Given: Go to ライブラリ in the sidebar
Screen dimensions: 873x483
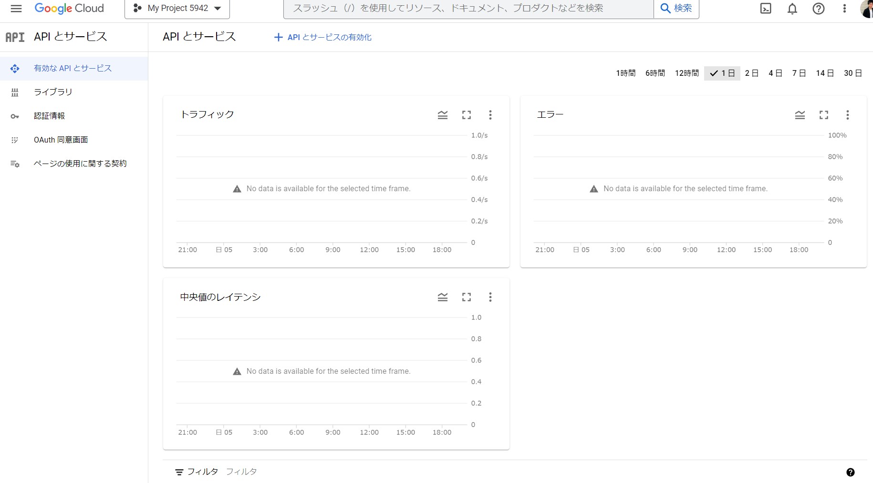Looking at the screenshot, I should pos(52,92).
